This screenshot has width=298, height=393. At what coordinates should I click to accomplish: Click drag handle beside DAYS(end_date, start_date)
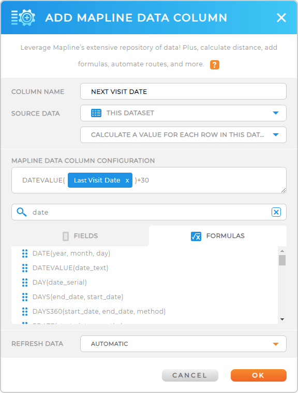25,297
